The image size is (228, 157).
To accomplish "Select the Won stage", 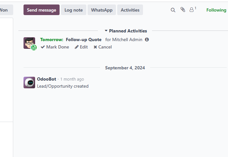I will (5, 10).
